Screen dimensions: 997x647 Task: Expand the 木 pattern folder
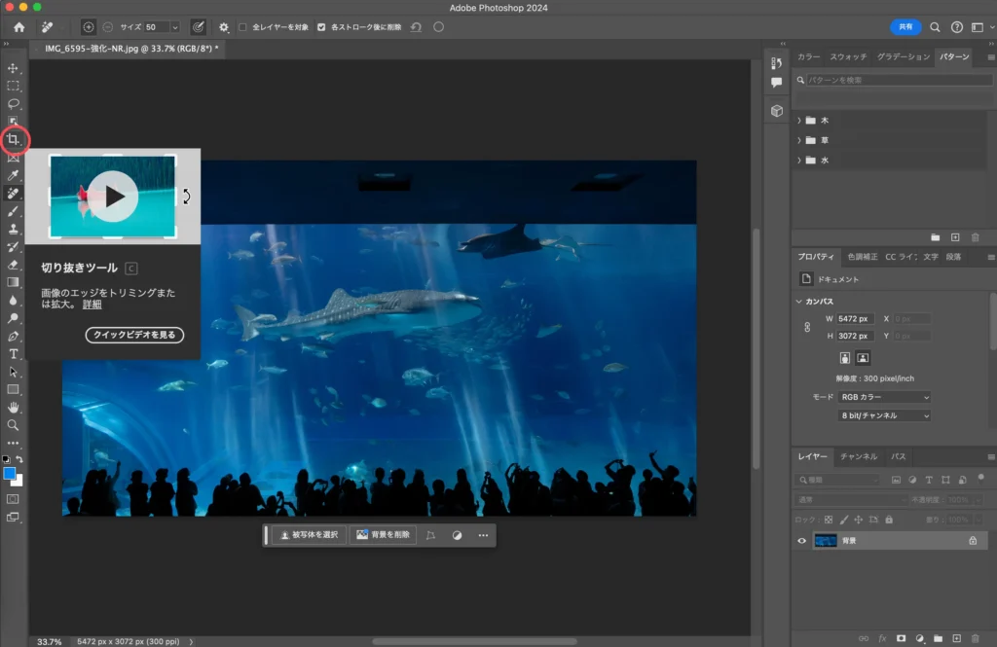click(x=799, y=121)
